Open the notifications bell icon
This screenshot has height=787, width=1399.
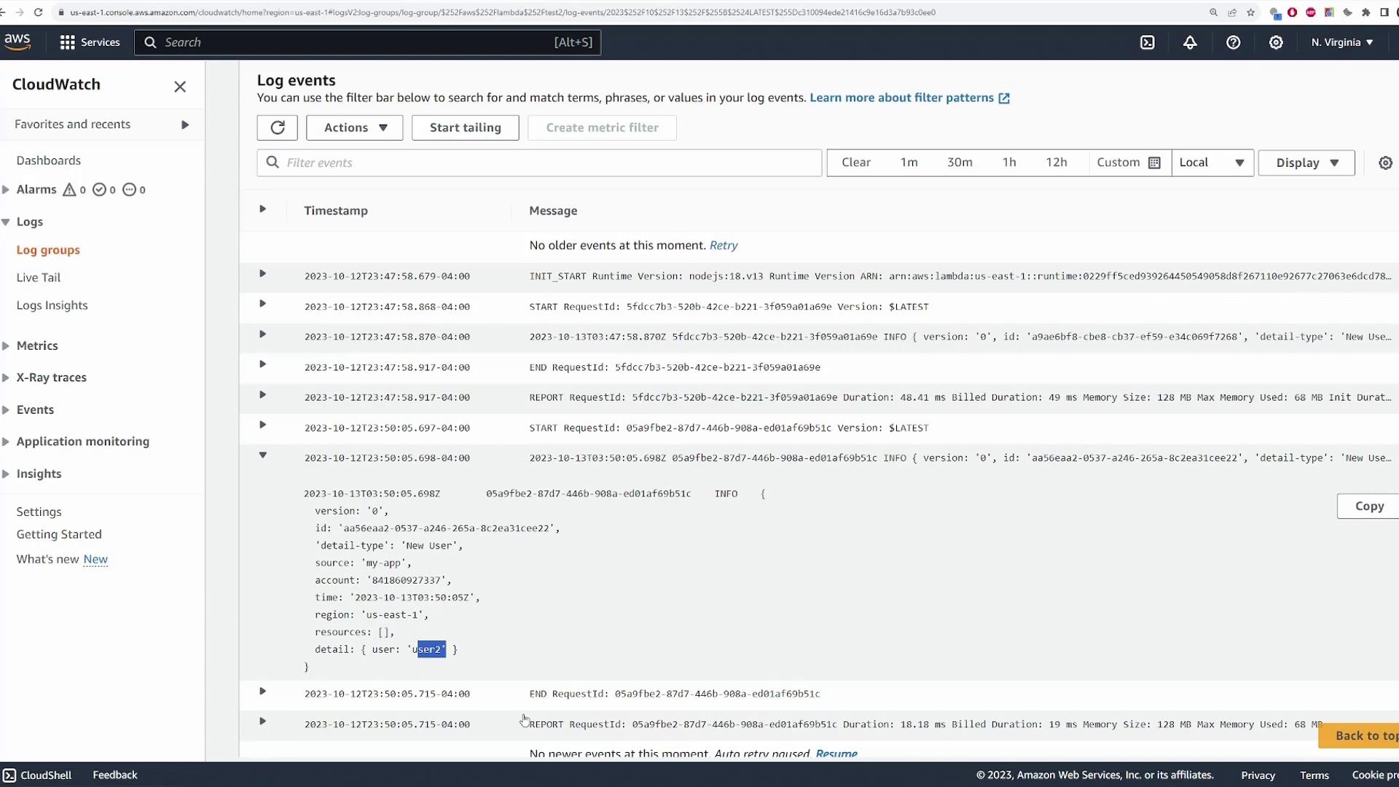1190,42
